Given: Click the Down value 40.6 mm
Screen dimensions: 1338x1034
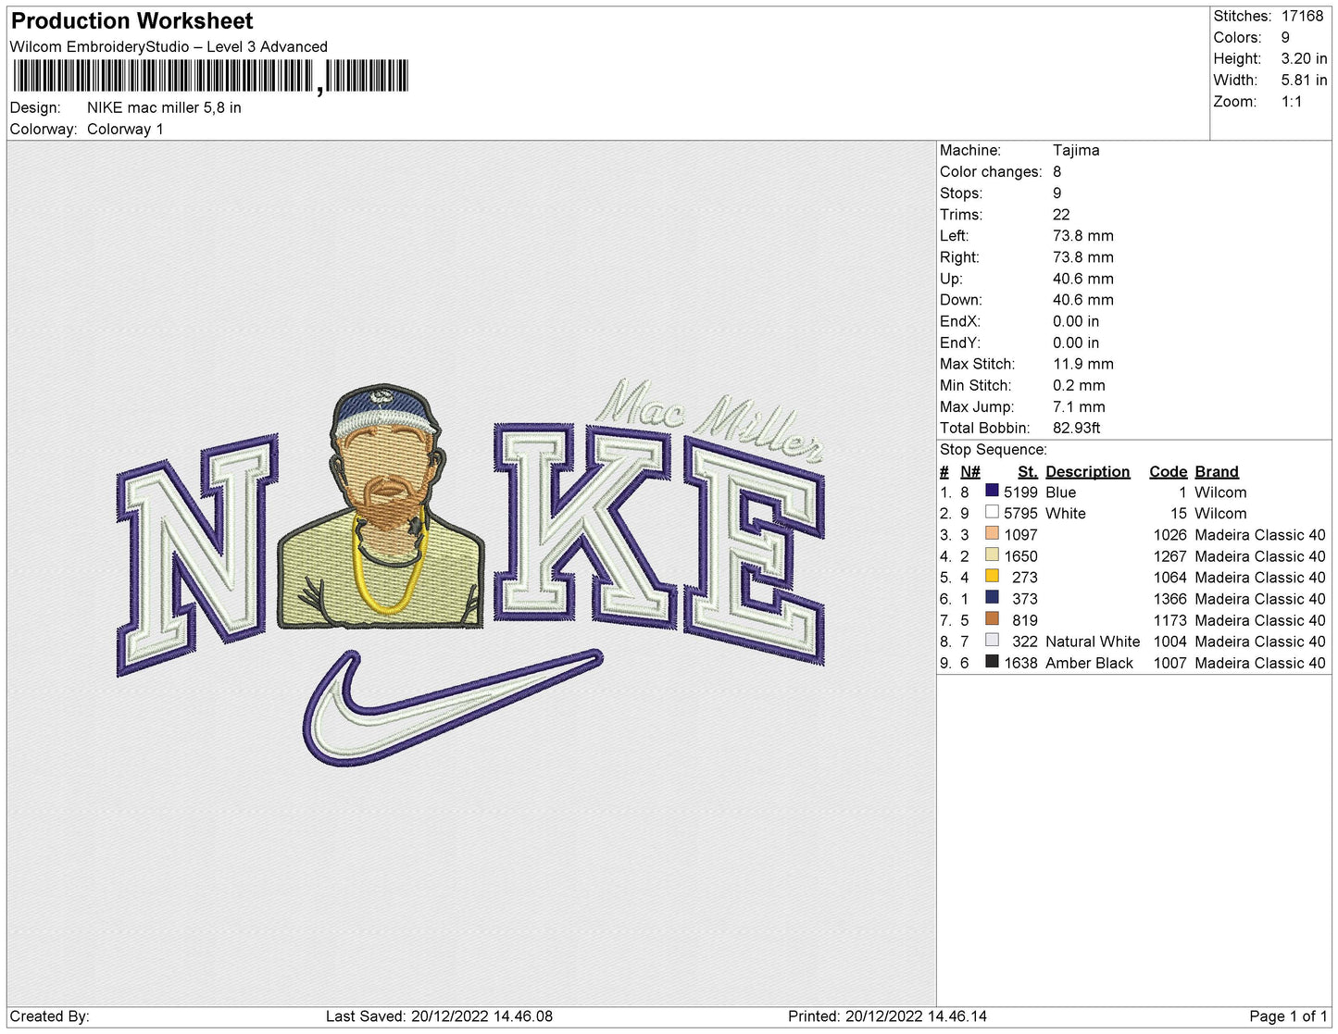Looking at the screenshot, I should (x=1083, y=299).
